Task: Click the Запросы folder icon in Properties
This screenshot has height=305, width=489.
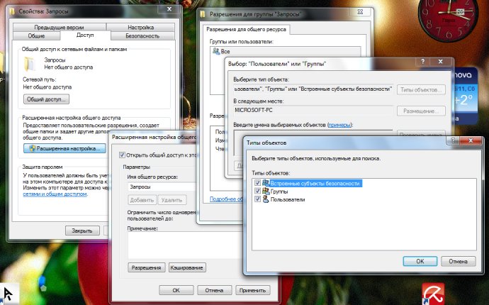Action: (x=29, y=64)
